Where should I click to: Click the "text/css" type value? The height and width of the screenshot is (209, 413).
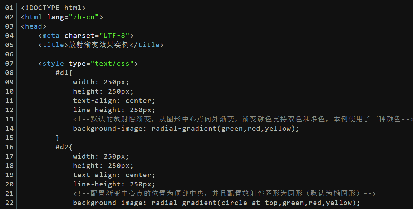tap(112, 64)
